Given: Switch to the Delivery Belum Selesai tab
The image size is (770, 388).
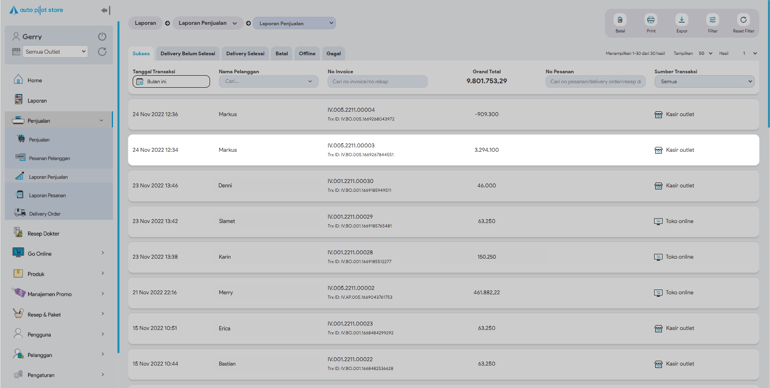Looking at the screenshot, I should tap(188, 54).
